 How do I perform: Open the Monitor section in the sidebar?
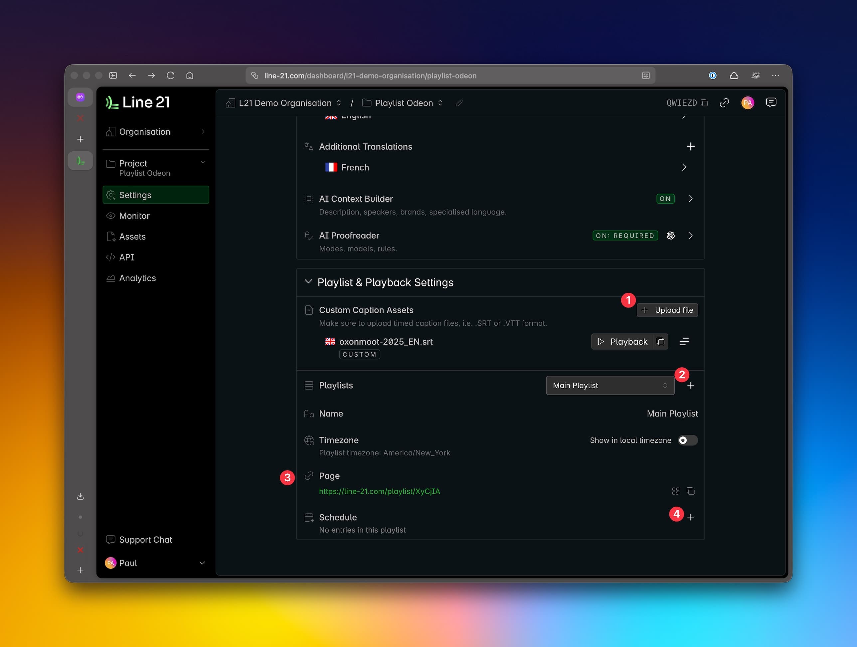pos(134,216)
